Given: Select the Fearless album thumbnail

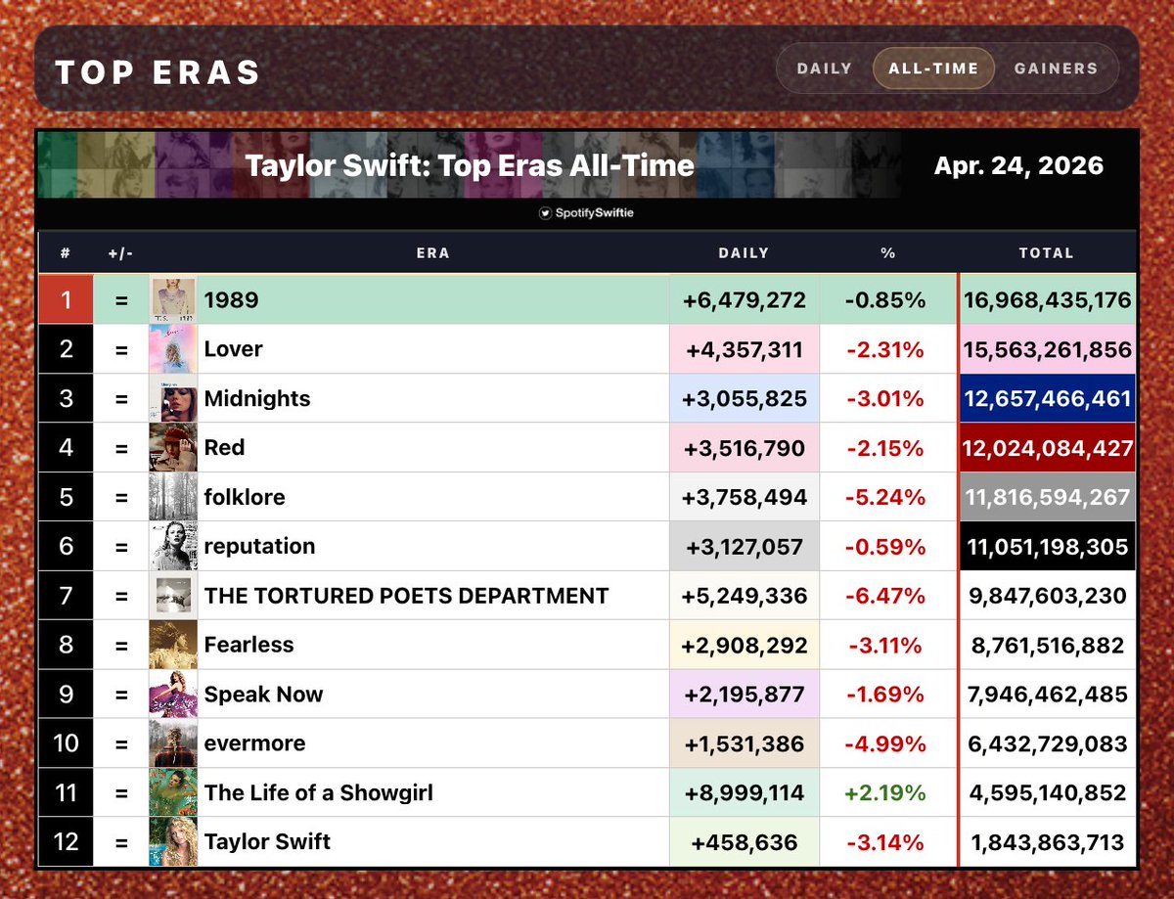Looking at the screenshot, I should (x=174, y=645).
